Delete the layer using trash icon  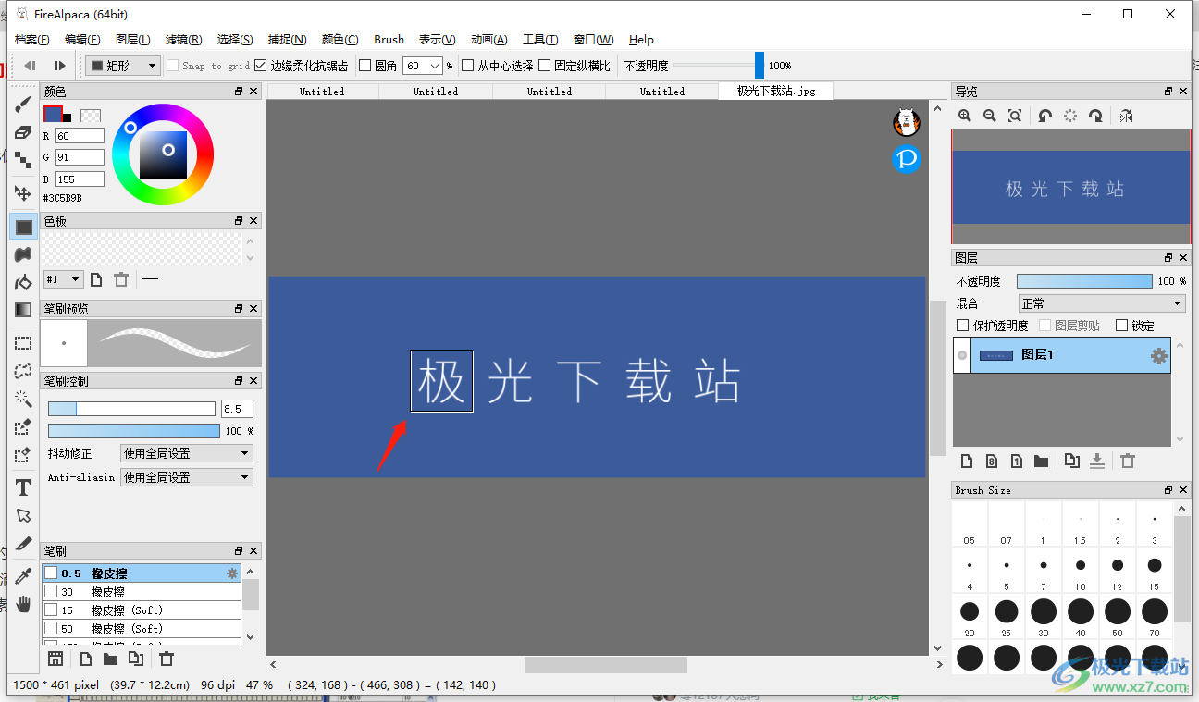tap(1128, 461)
